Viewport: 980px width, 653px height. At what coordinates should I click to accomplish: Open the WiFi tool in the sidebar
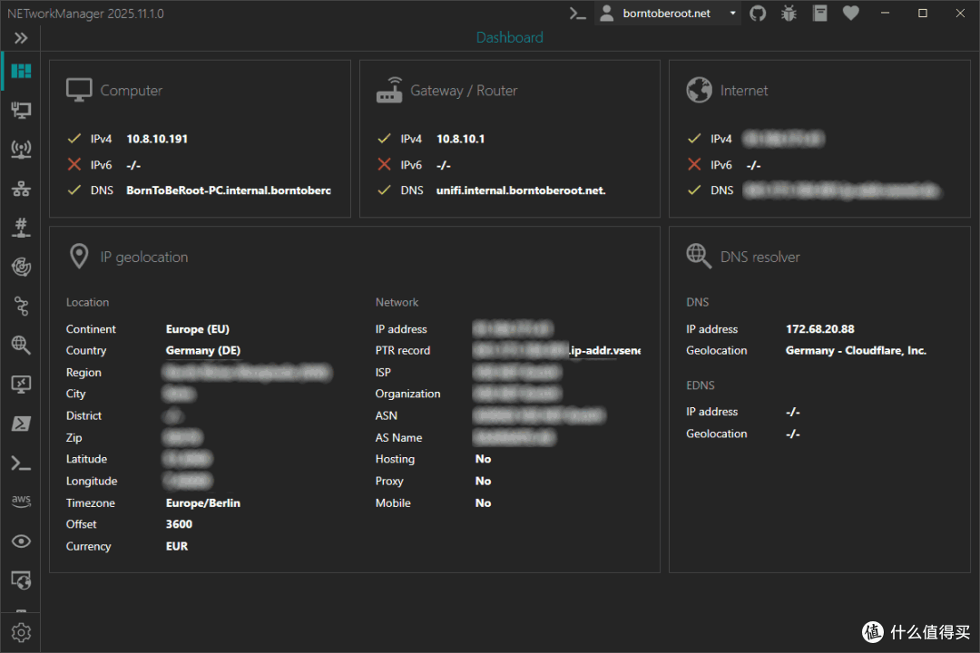tap(21, 150)
